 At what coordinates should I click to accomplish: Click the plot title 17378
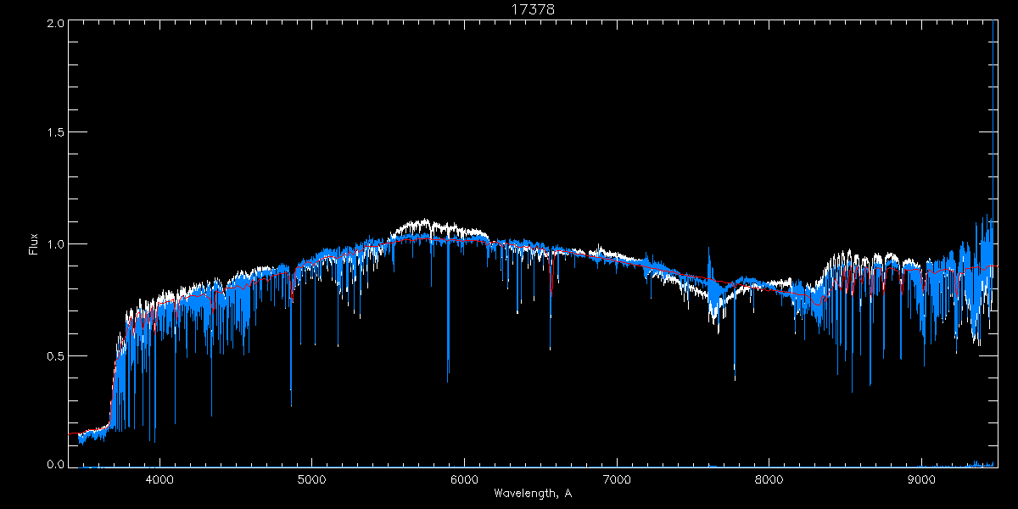pos(533,9)
